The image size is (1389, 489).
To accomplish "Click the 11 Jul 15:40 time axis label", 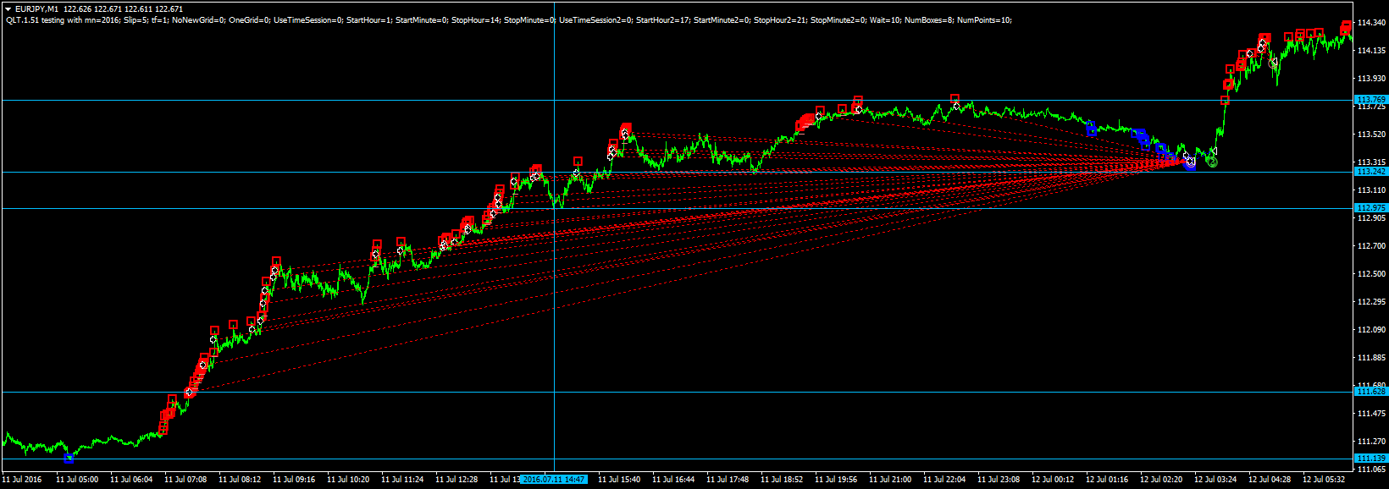I will [619, 480].
